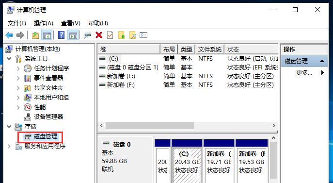Click the left arrow of horizontal scrollbar

pos(101,126)
